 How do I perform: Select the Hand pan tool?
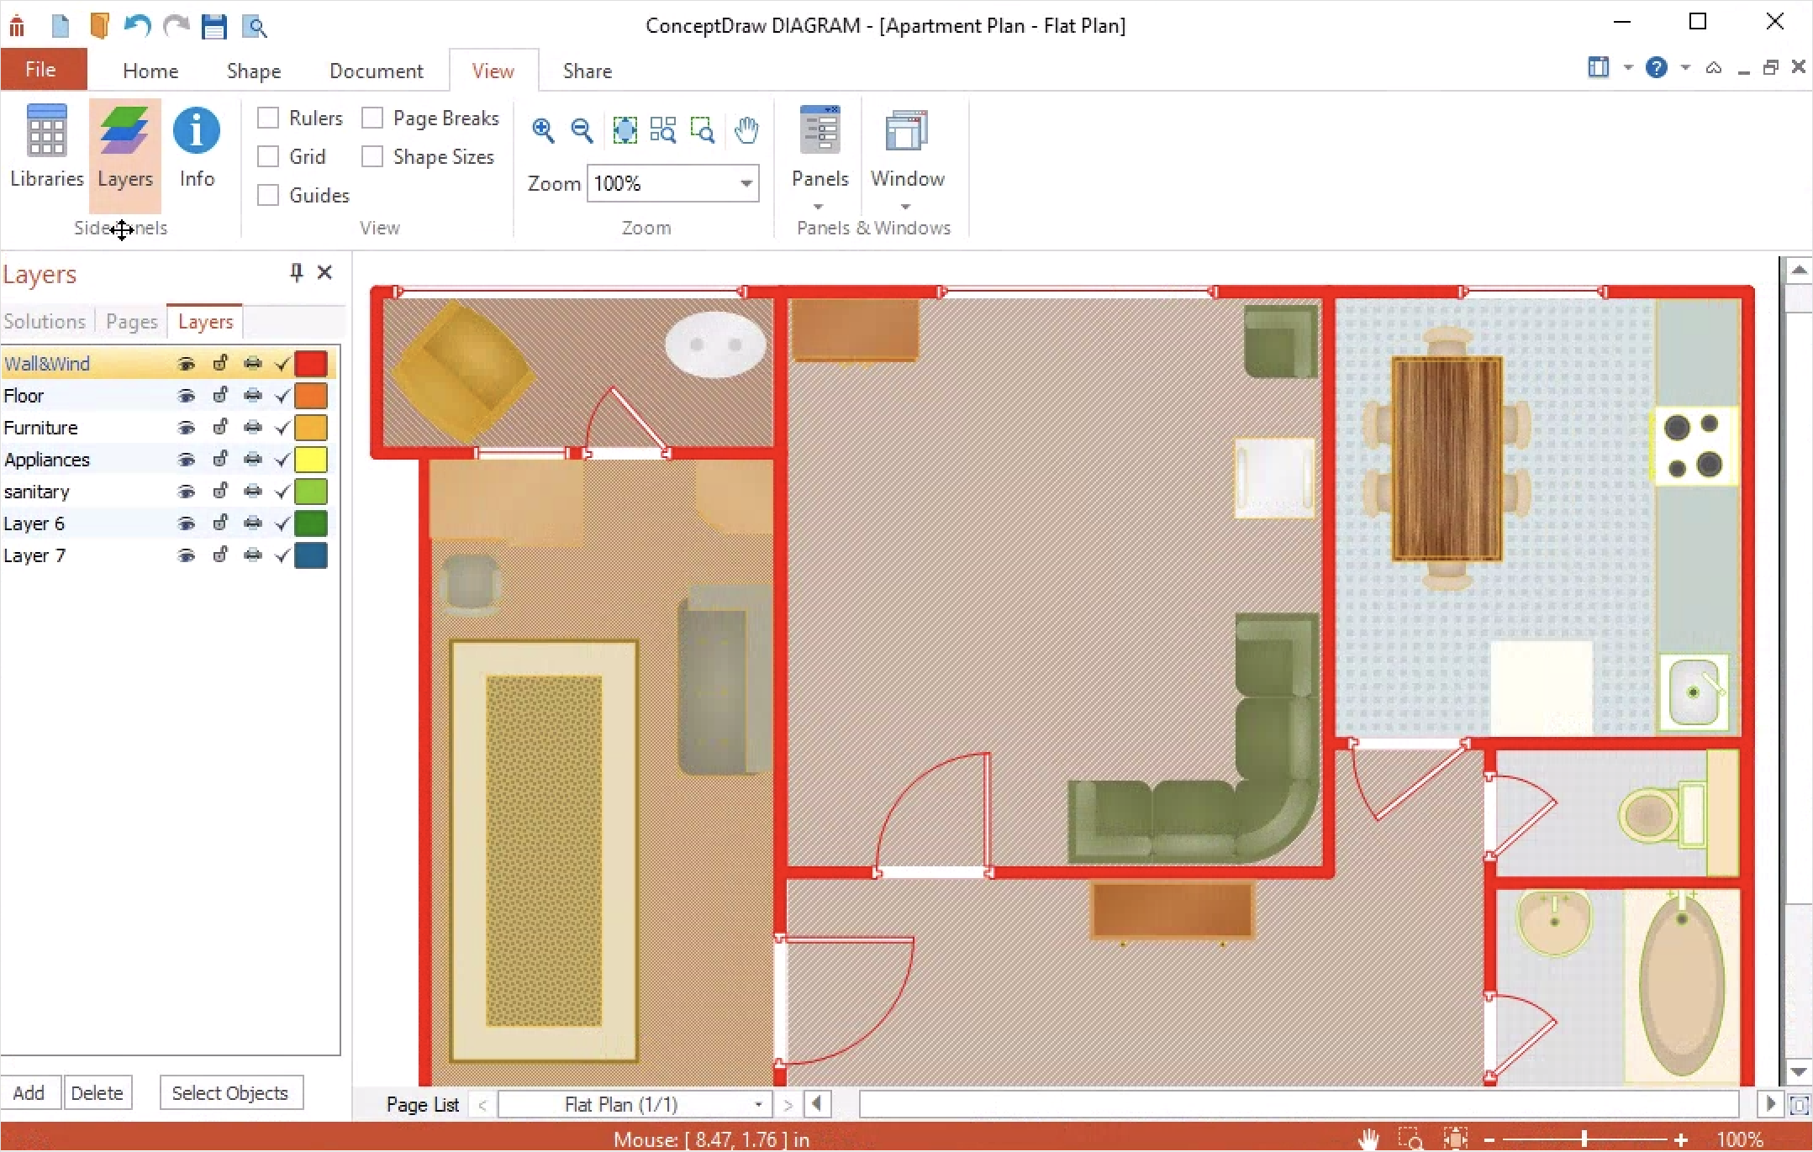coord(746,130)
